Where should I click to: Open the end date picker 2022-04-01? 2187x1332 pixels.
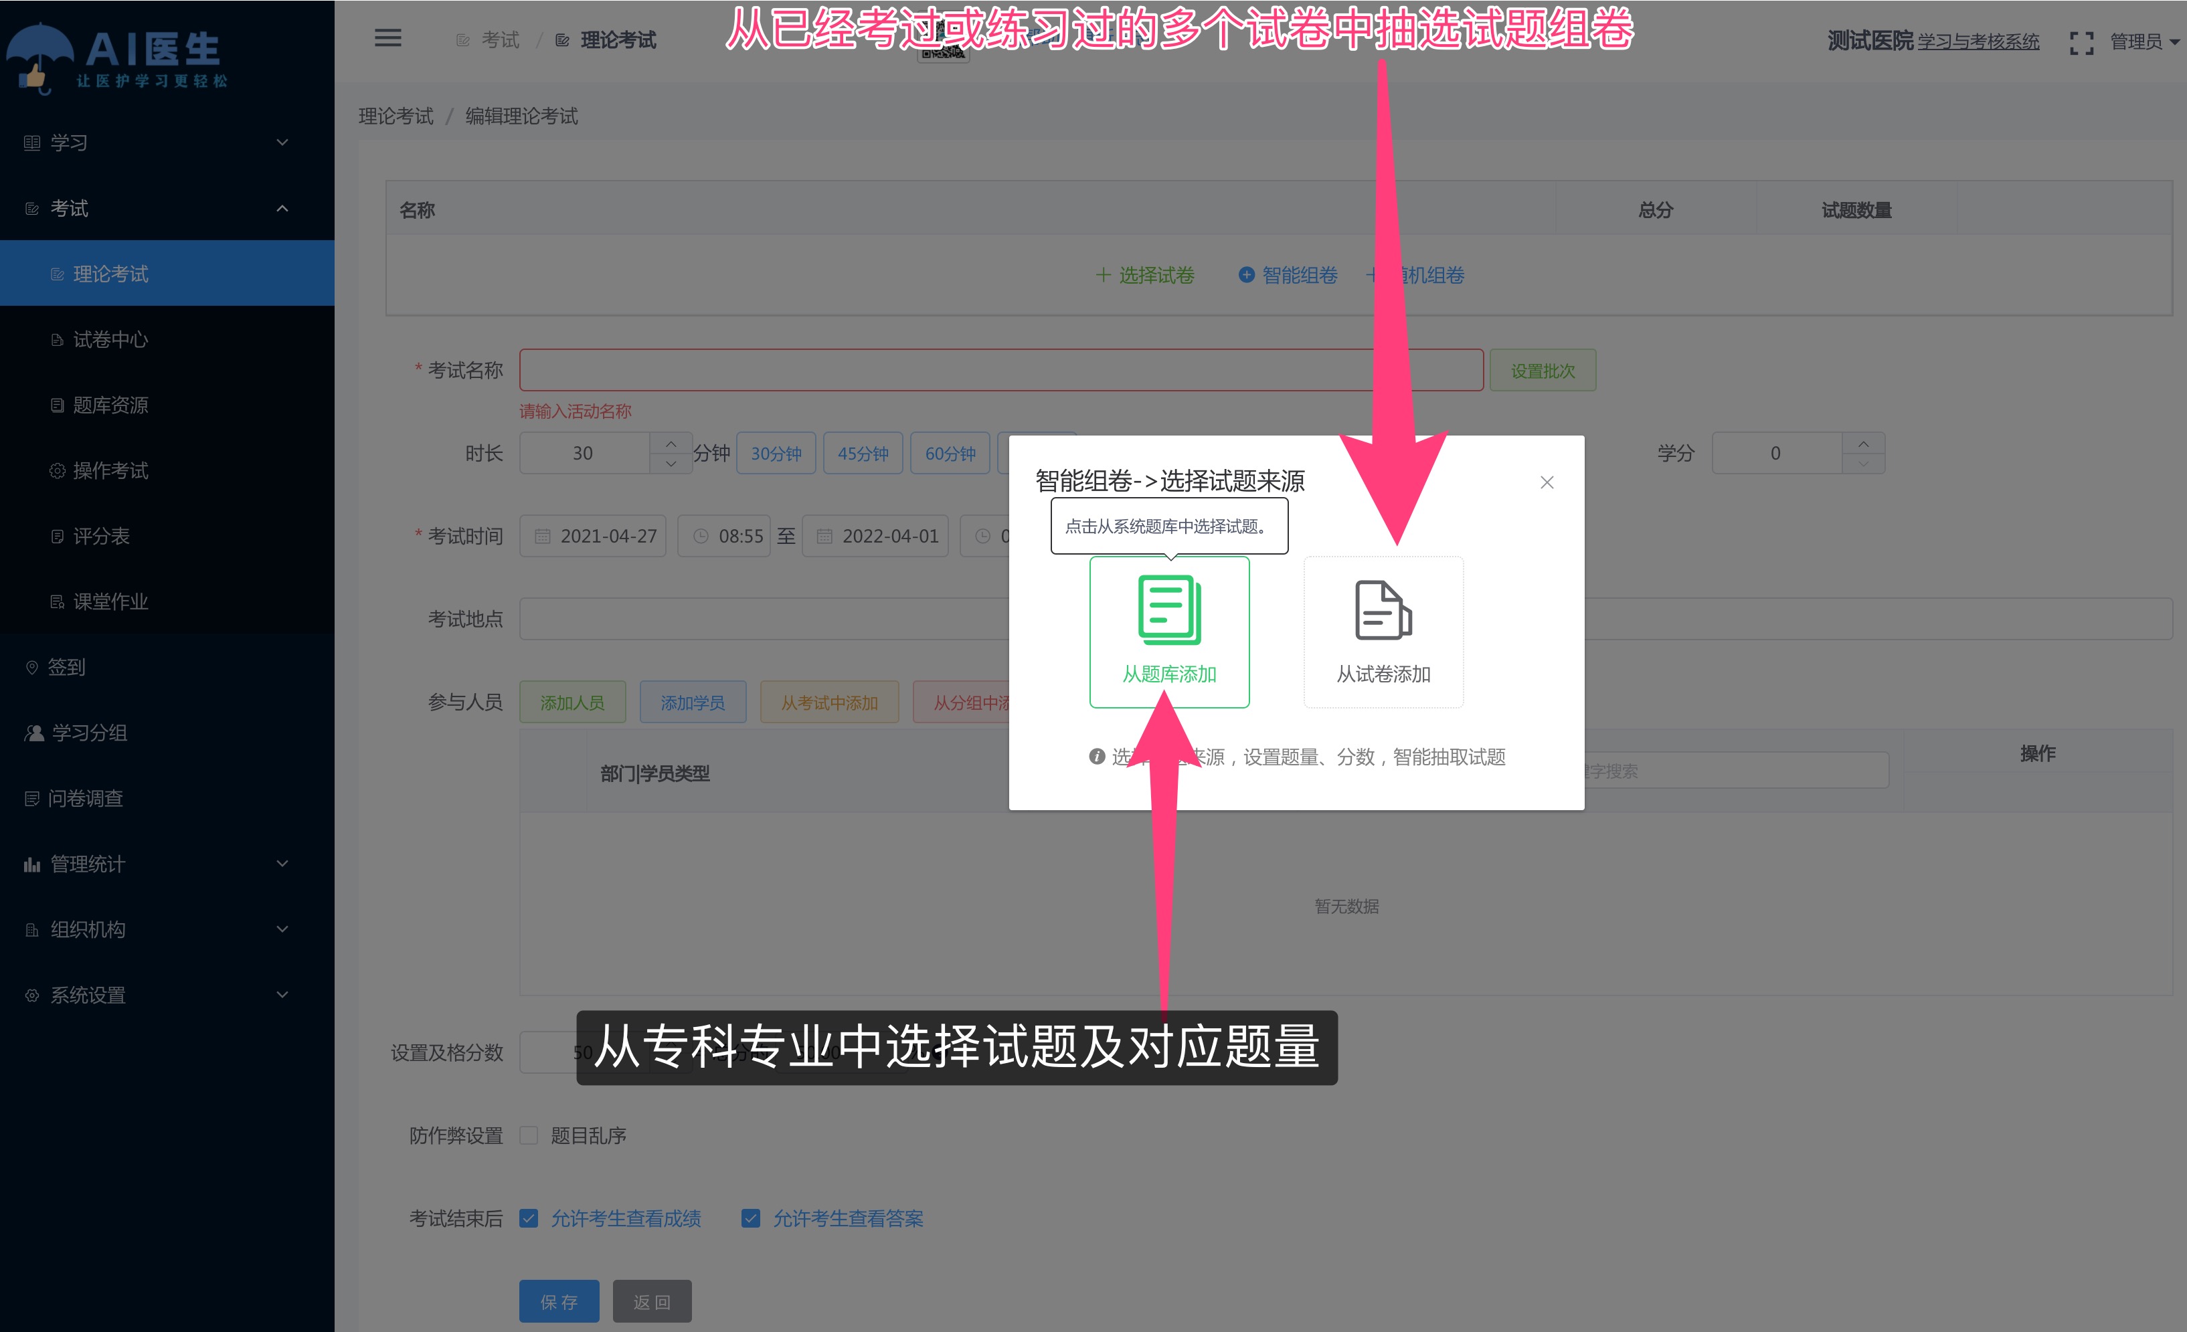pos(875,536)
